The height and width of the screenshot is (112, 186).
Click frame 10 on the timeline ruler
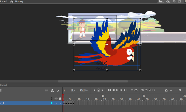pyautogui.click(x=79, y=99)
